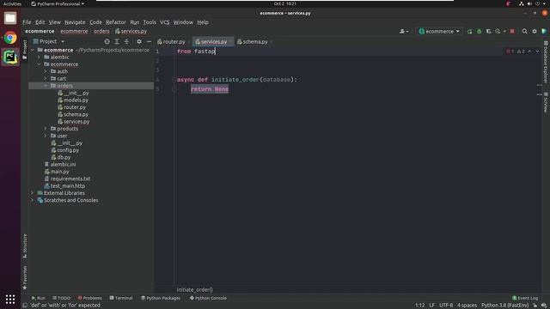Open IDE settings gear in top toolbar
This screenshot has height=309, width=550.
[x=535, y=31]
